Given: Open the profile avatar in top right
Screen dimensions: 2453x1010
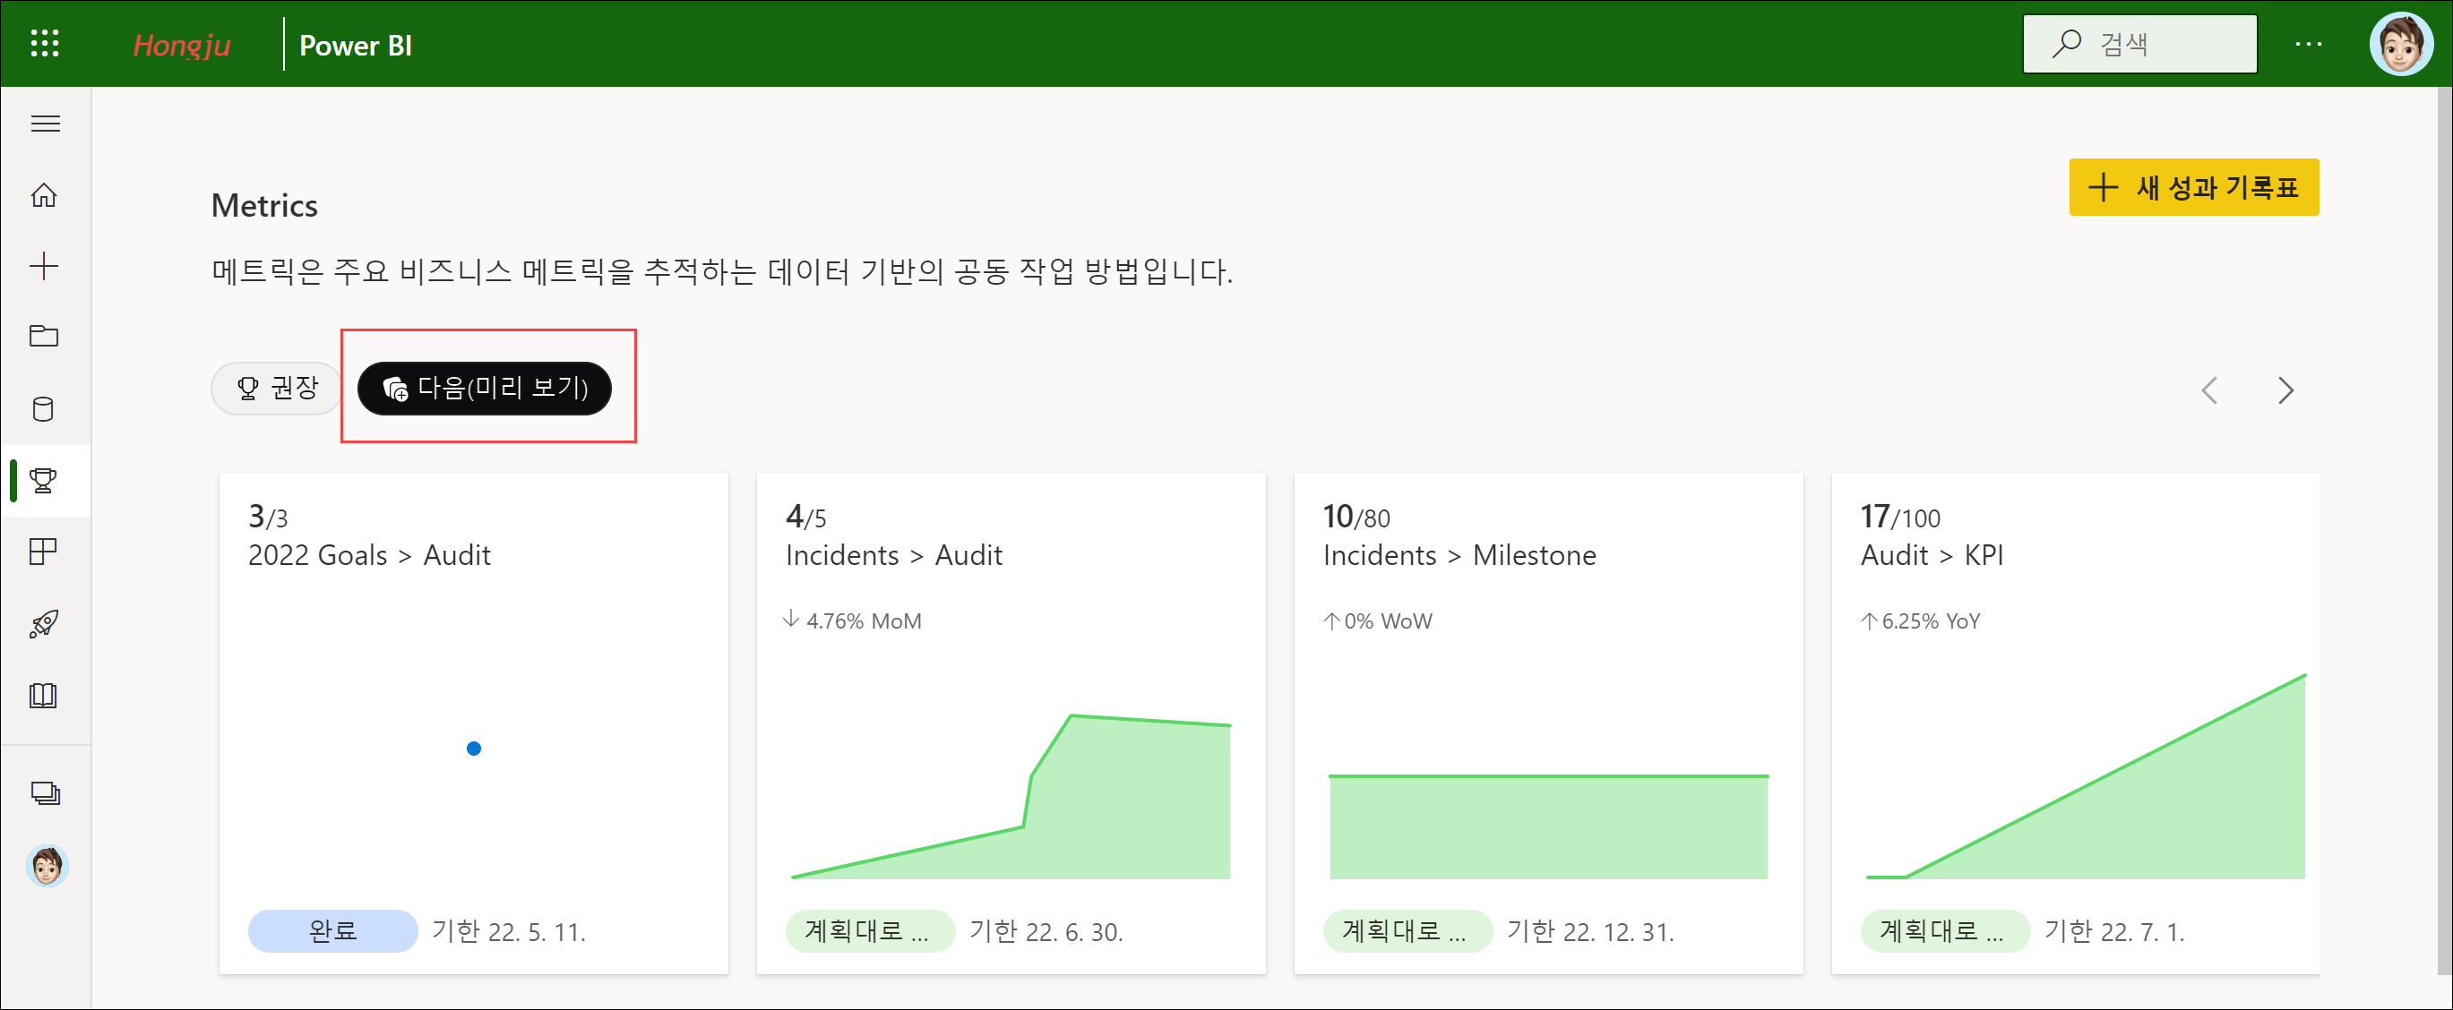Looking at the screenshot, I should click(x=2401, y=44).
